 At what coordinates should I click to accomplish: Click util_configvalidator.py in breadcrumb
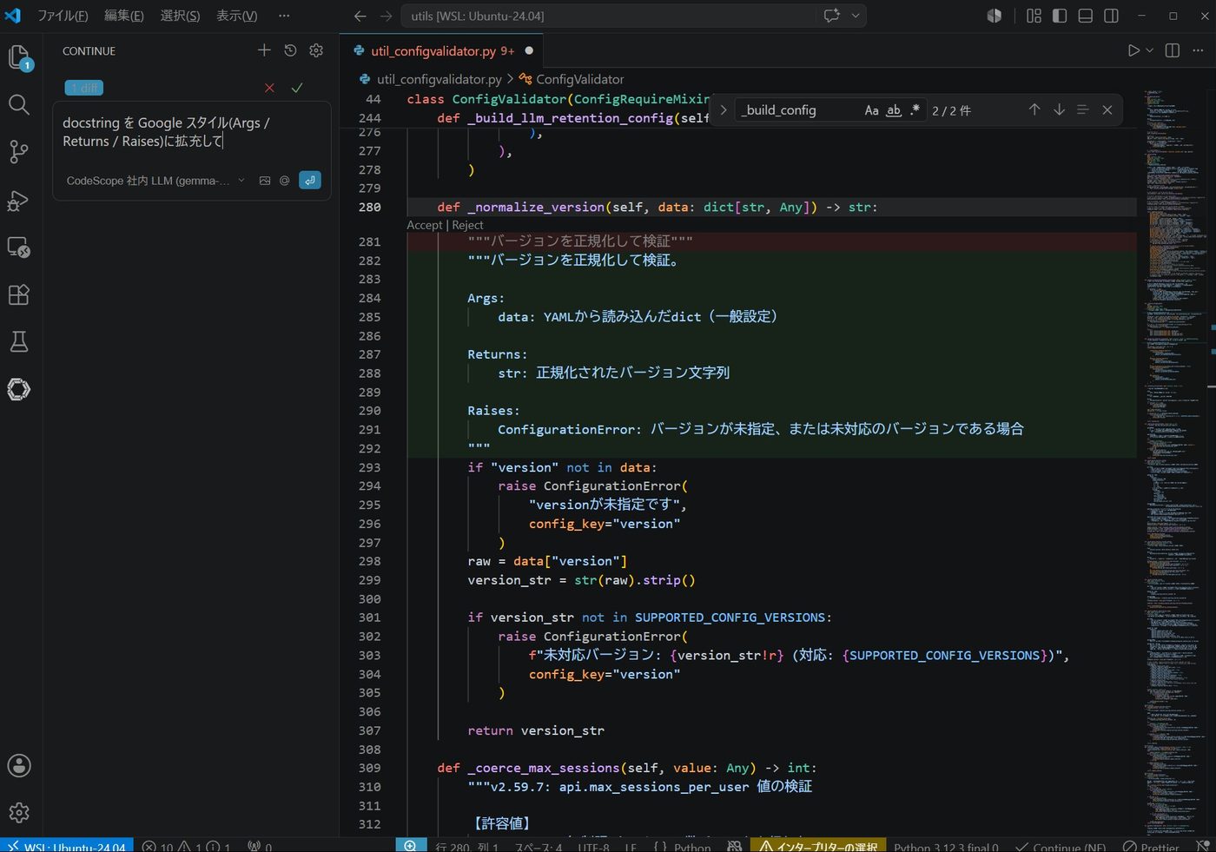point(439,79)
